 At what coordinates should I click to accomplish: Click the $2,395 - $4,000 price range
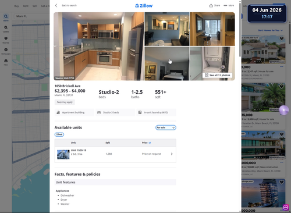(70, 91)
